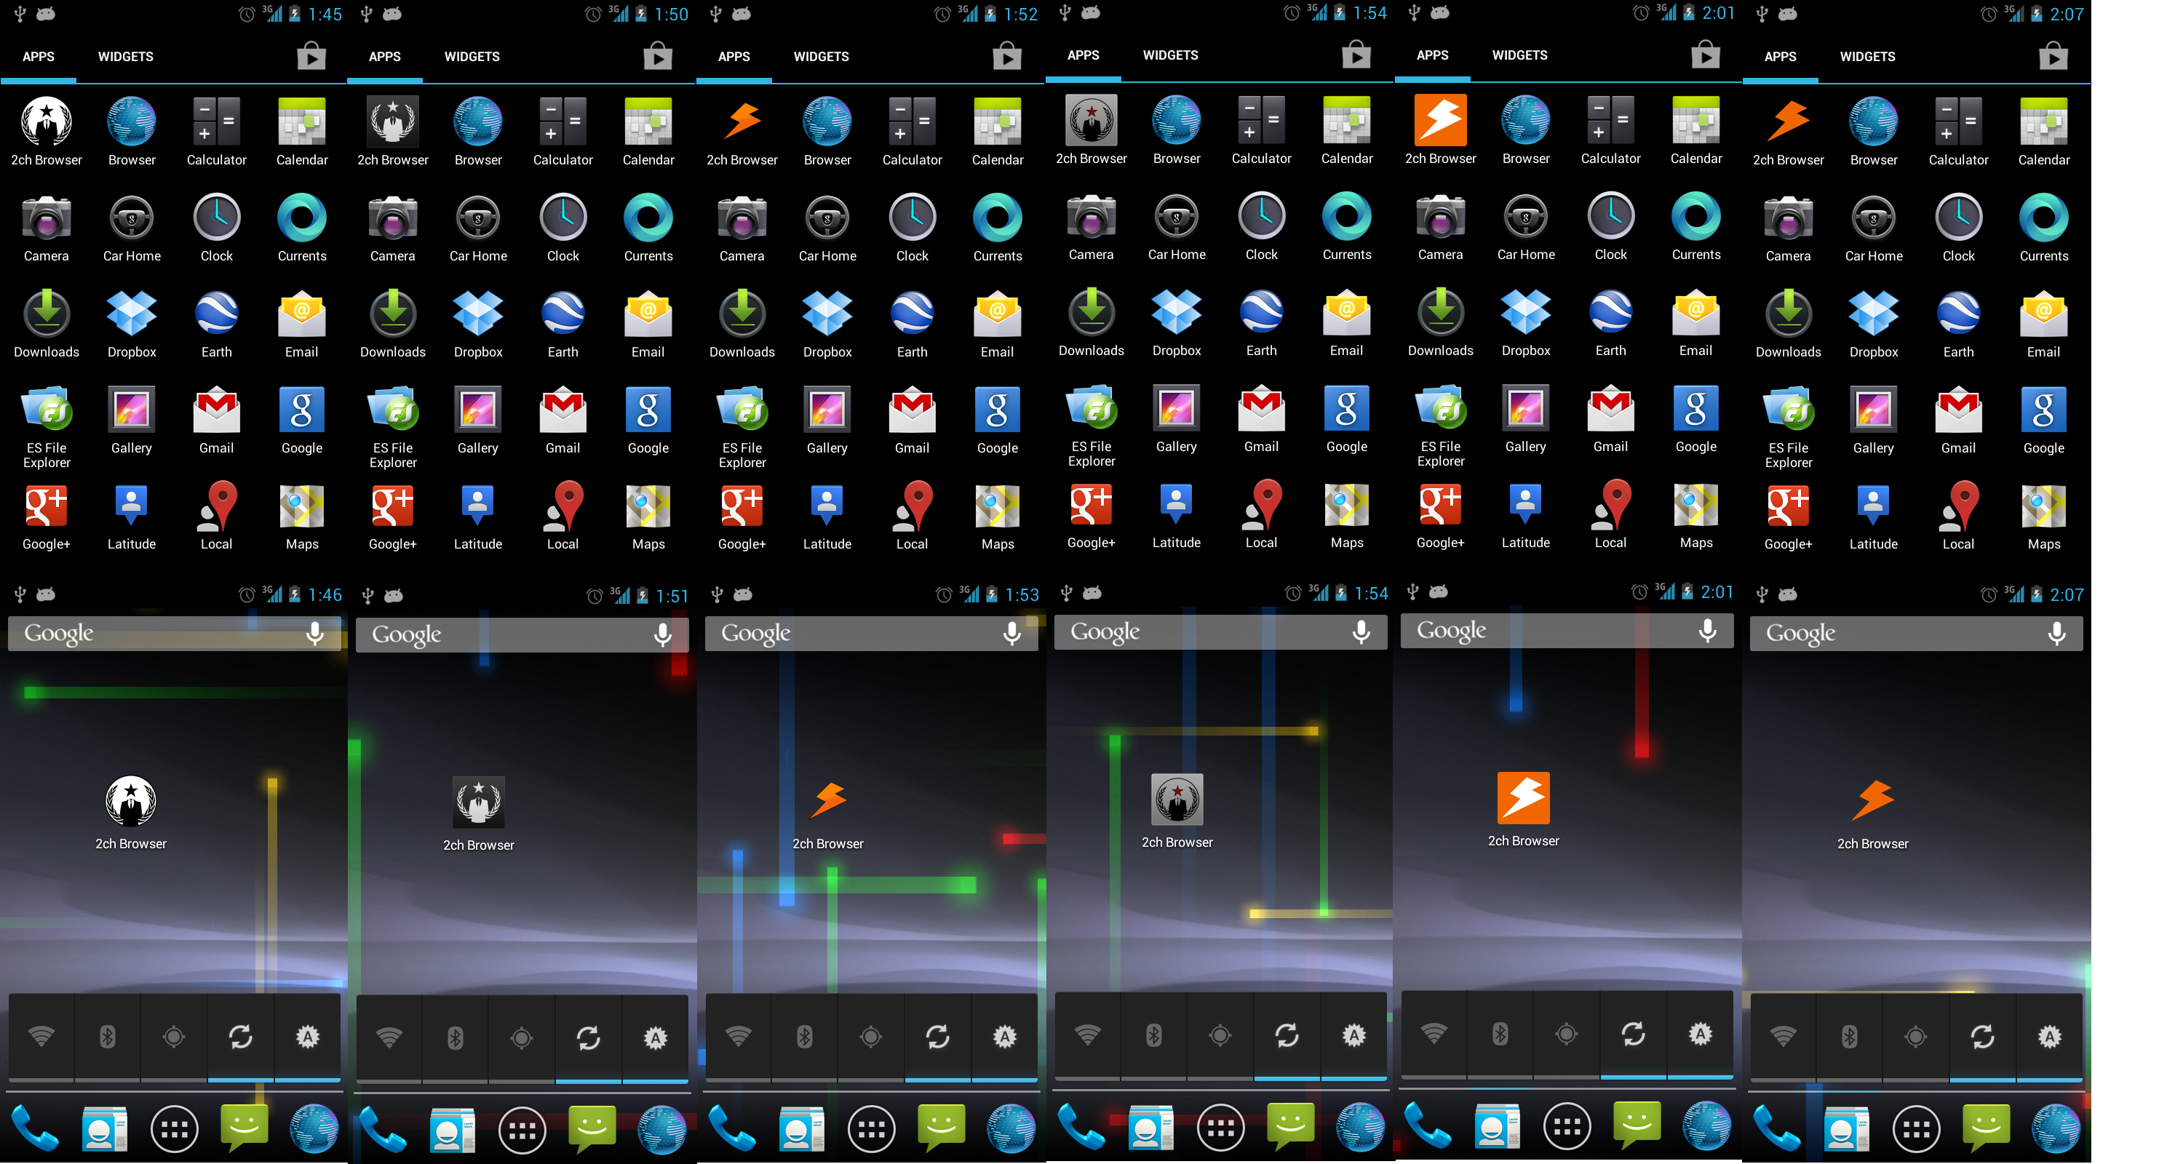This screenshot has height=1164, width=2183.
Task: Toggle auto-brightness in 1:53 home power widget
Action: tap(1004, 1037)
